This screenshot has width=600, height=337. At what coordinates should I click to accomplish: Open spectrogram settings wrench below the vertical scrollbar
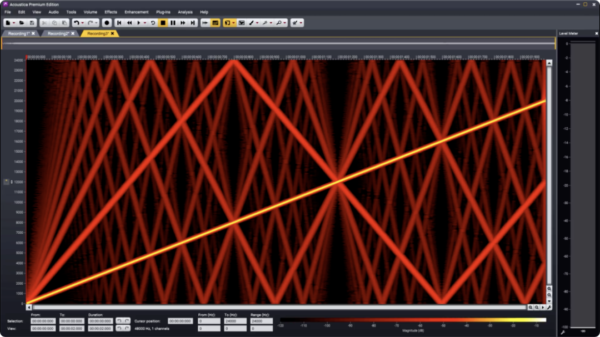(549, 307)
